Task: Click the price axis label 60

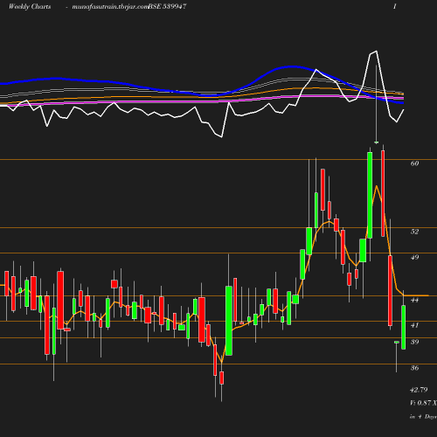Action: (414, 163)
